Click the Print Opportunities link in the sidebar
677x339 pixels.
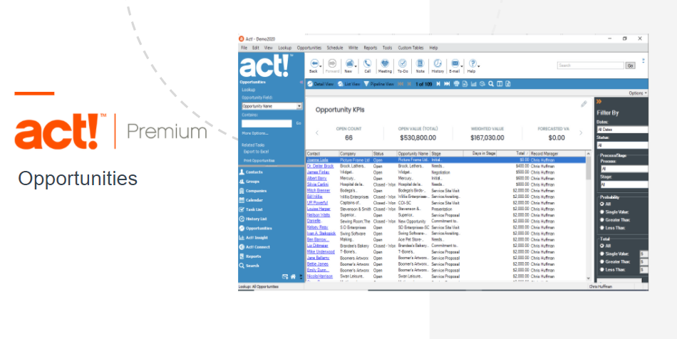tap(259, 160)
